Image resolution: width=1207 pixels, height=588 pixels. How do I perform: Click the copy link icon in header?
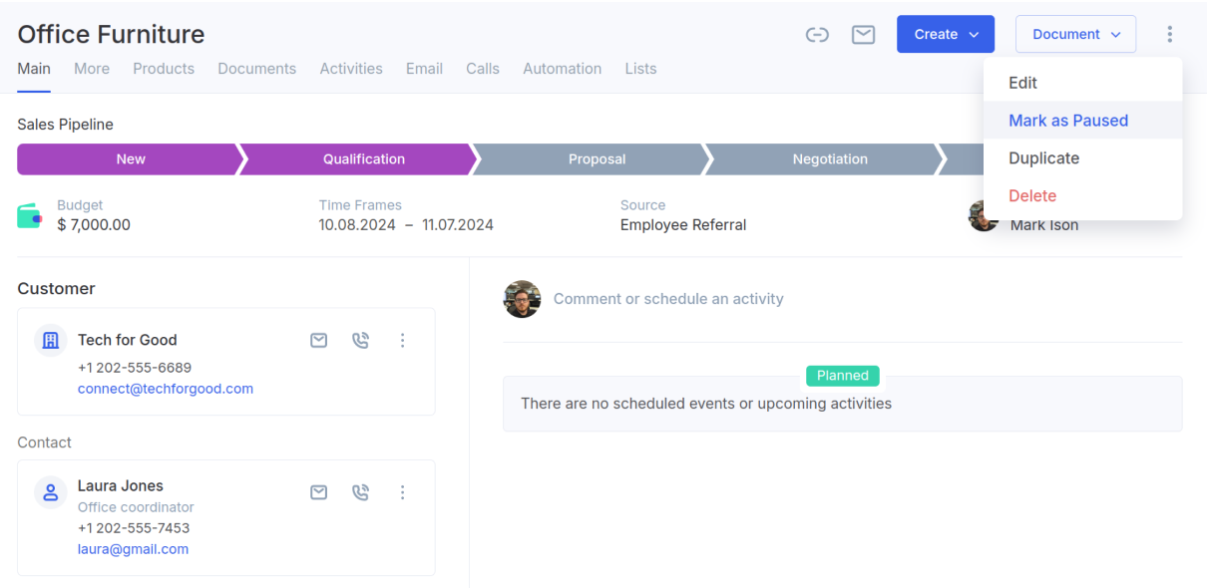point(817,35)
